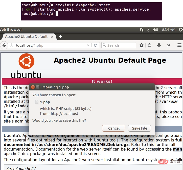Click the Apache2 Ubuntu Default Page heading
This screenshot has height=170, width=183.
point(110,60)
